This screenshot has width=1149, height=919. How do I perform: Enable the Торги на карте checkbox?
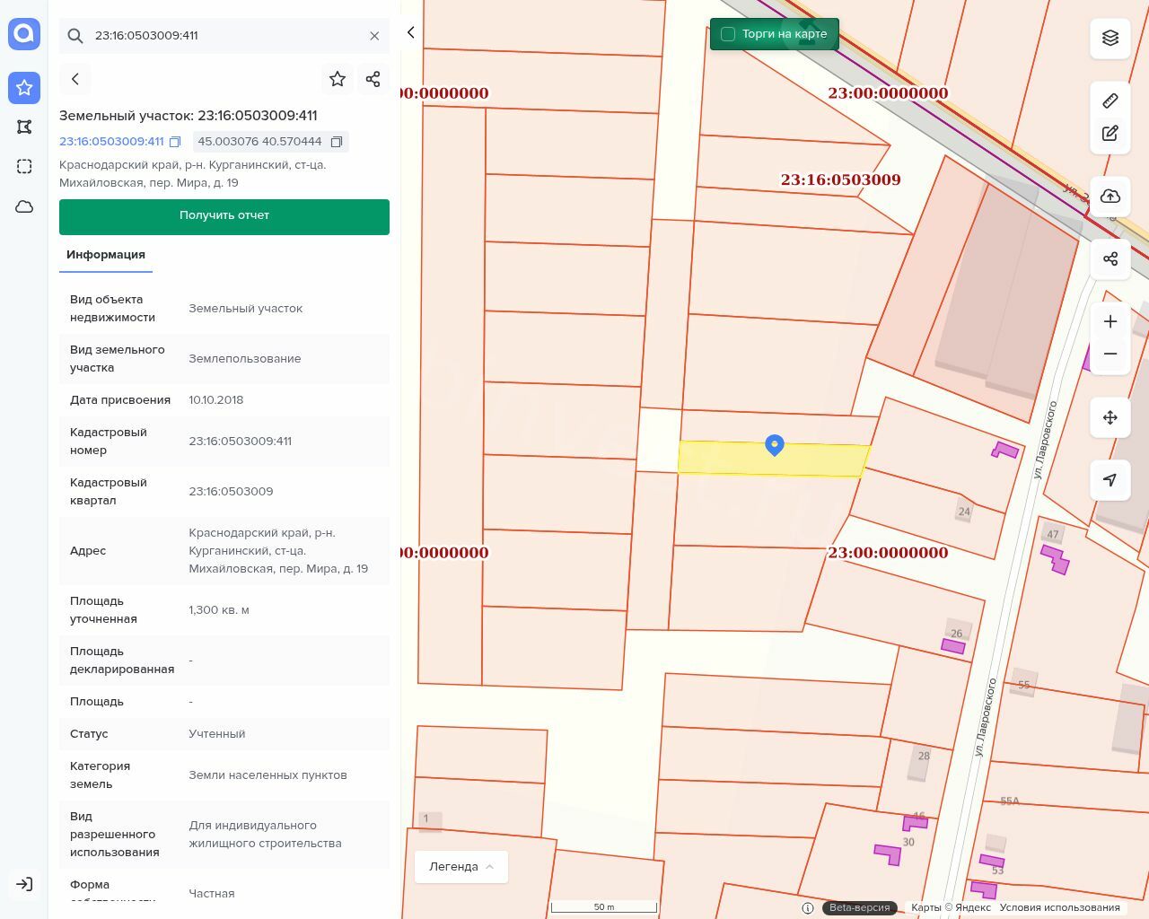tap(728, 34)
